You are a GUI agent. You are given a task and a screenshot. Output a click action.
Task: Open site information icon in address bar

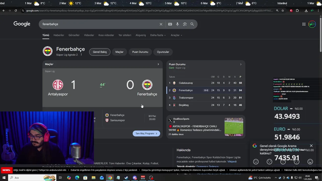[23, 11]
